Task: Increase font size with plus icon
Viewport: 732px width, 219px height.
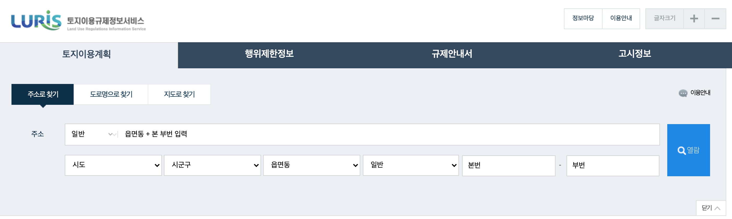Action: click(694, 19)
